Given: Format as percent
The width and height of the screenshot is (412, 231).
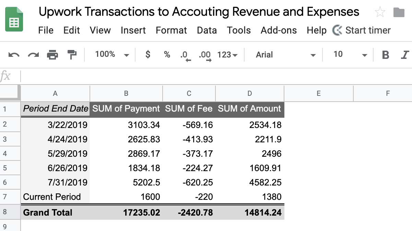Looking at the screenshot, I should (x=167, y=54).
